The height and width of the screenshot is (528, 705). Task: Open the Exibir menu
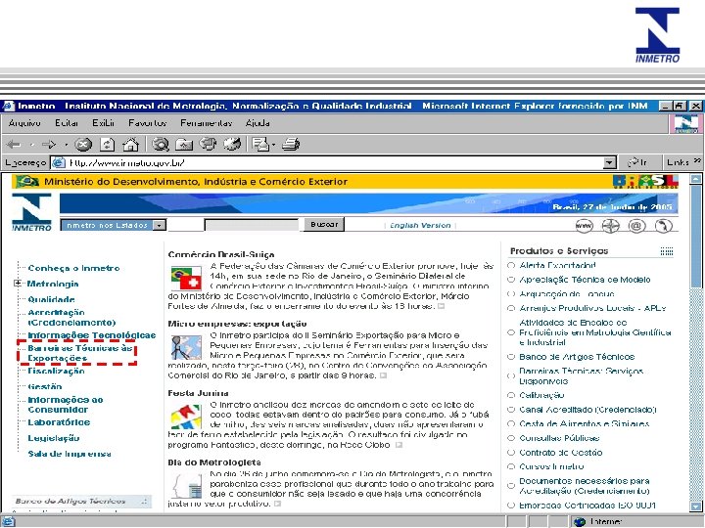[104, 123]
